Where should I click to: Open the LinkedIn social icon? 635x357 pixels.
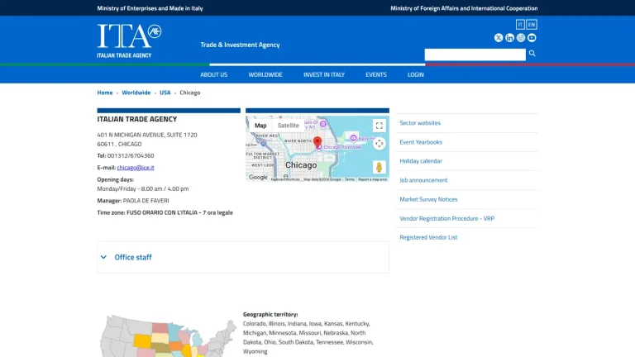coord(509,38)
